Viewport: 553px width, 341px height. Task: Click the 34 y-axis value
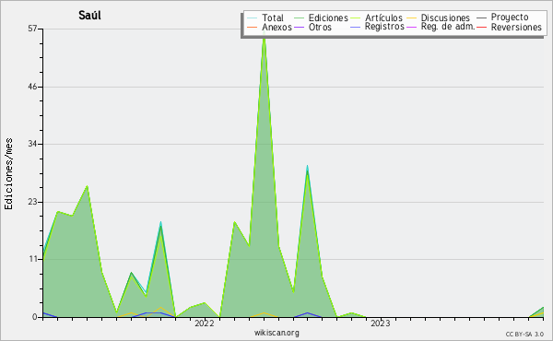(x=32, y=144)
